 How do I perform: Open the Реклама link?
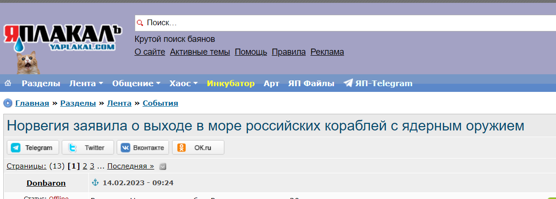[x=327, y=52]
